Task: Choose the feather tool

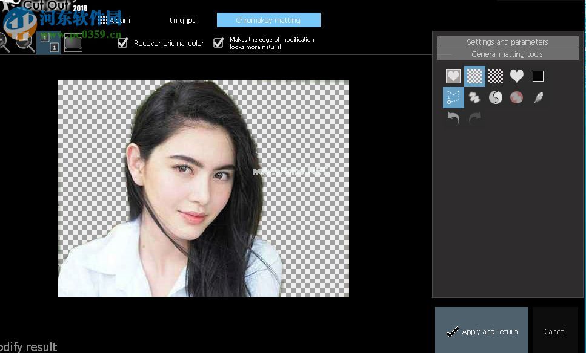Action: 538,97
